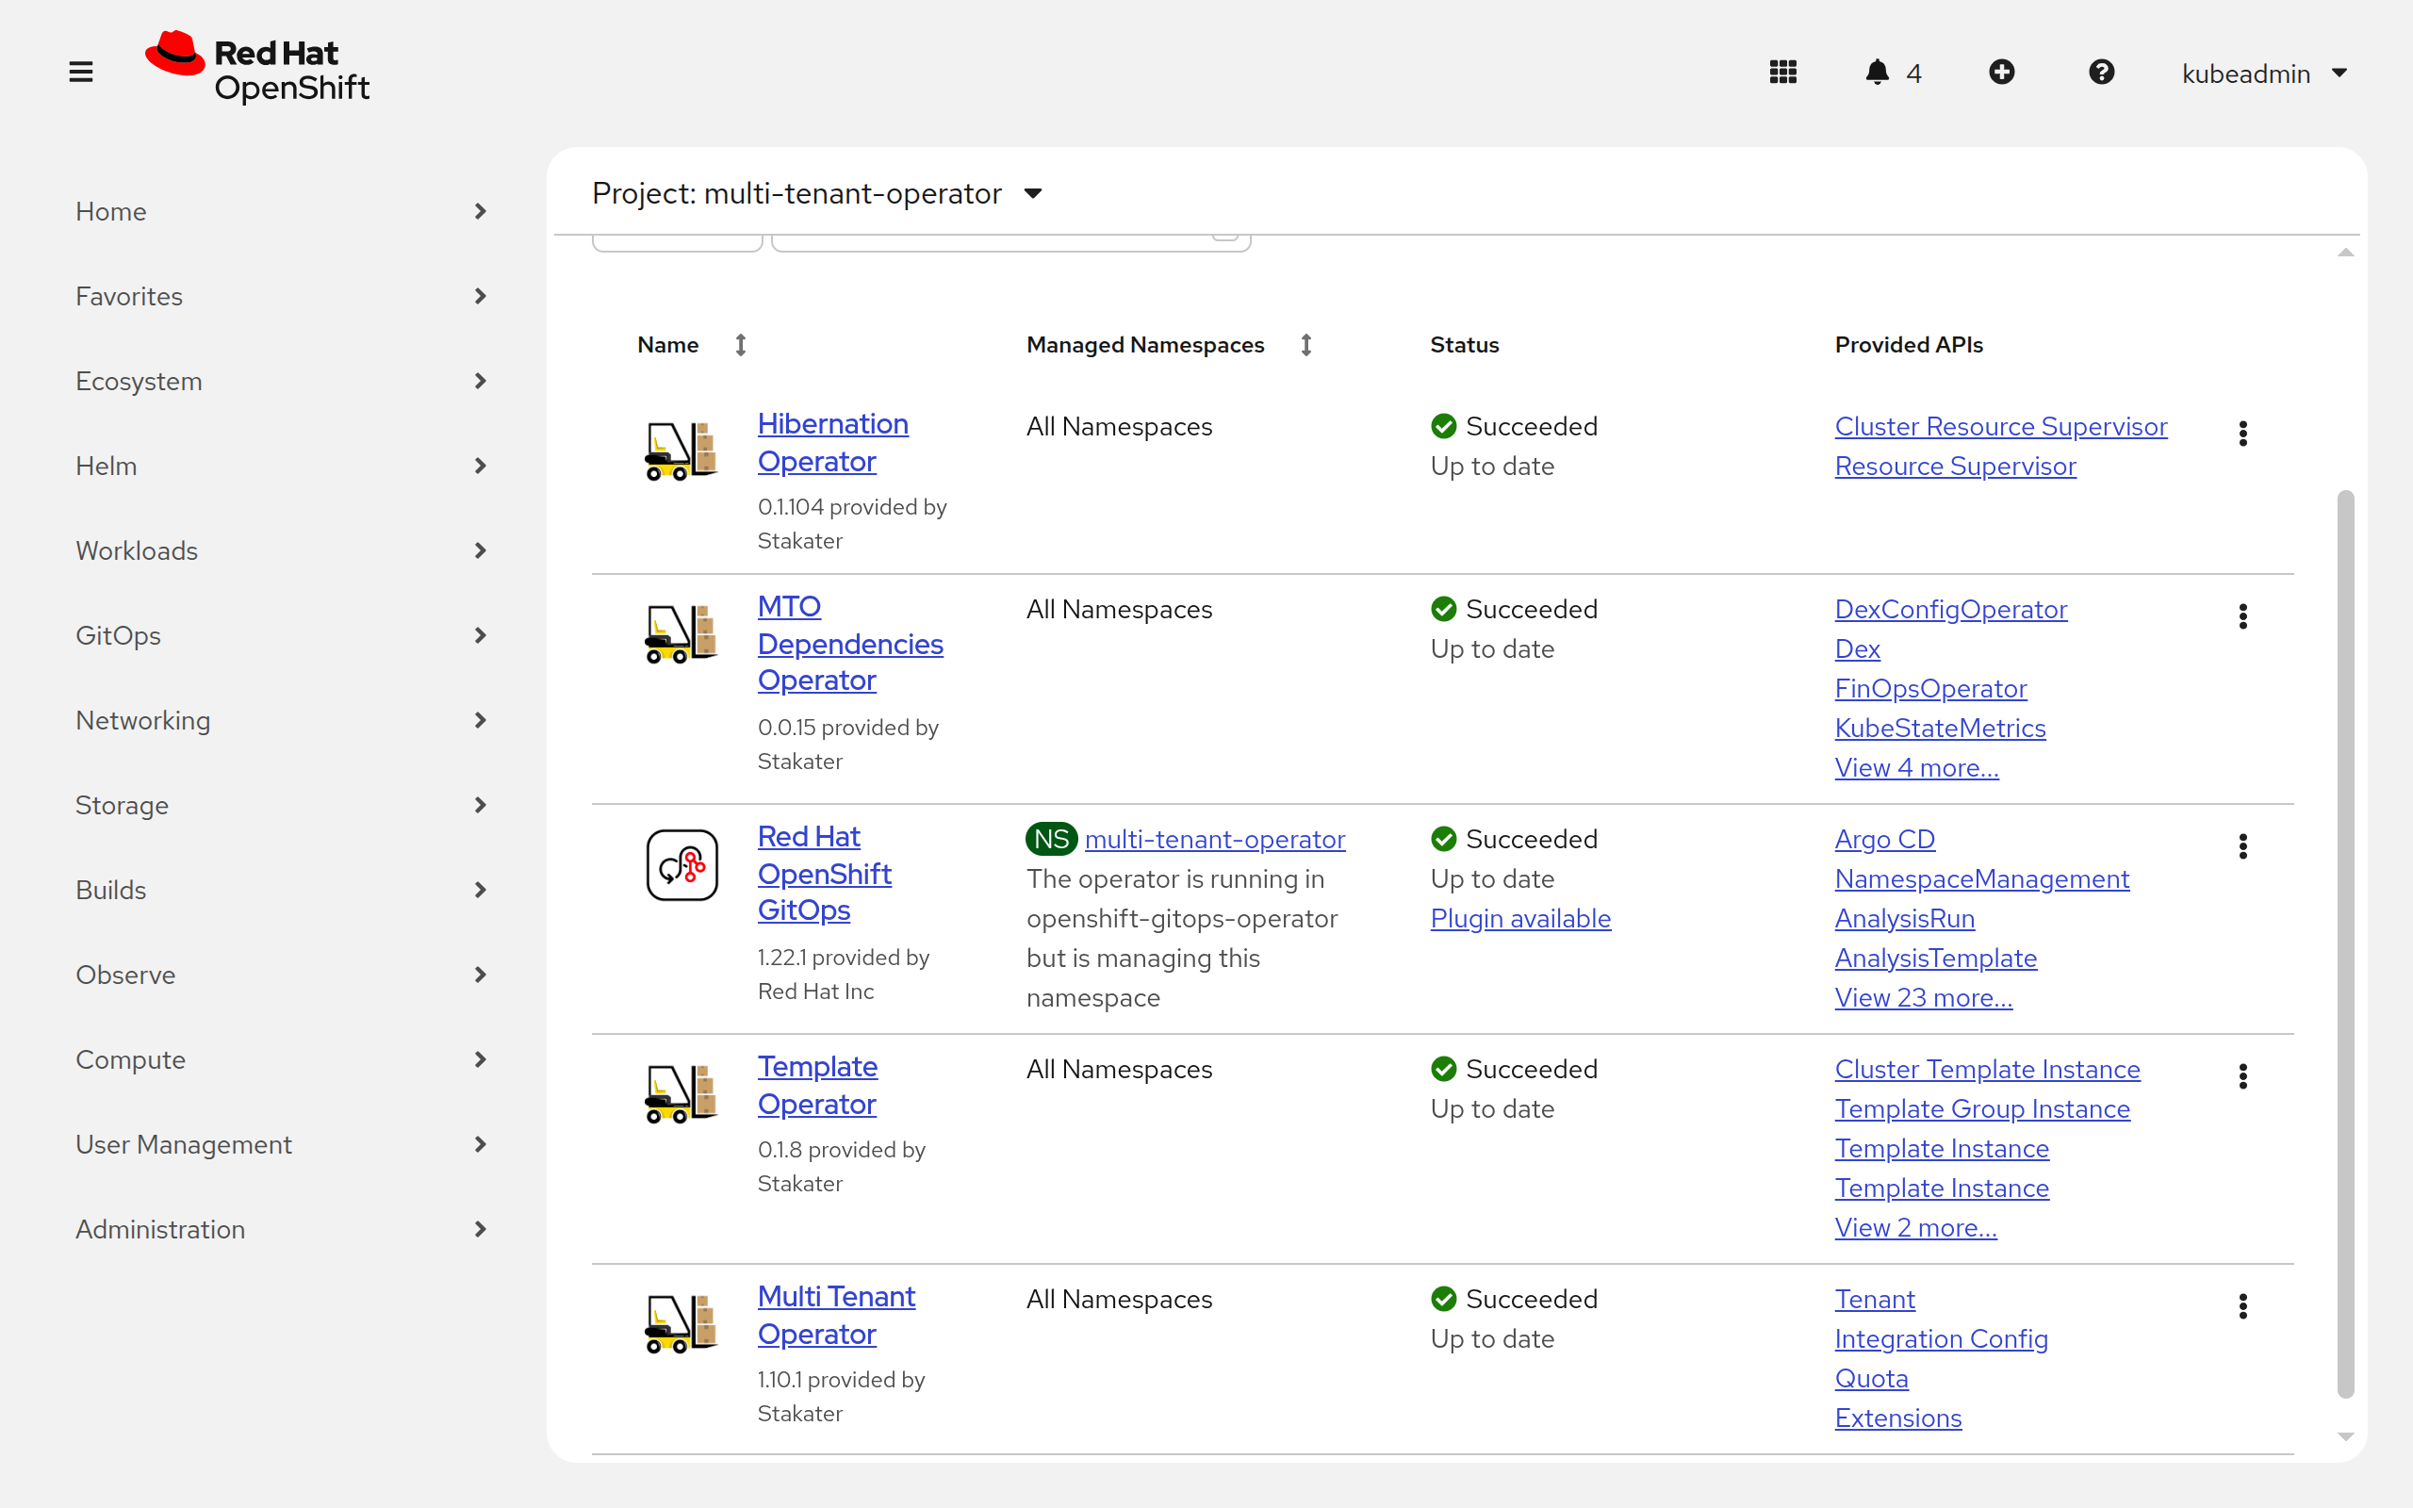Open the multi-tenant-operator namespace link

pyautogui.click(x=1214, y=840)
